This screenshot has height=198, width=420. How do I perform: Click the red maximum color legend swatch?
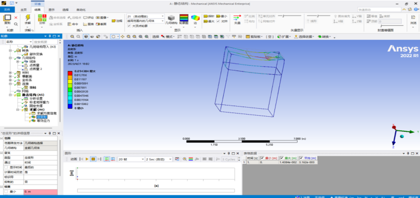pyautogui.click(x=70, y=72)
